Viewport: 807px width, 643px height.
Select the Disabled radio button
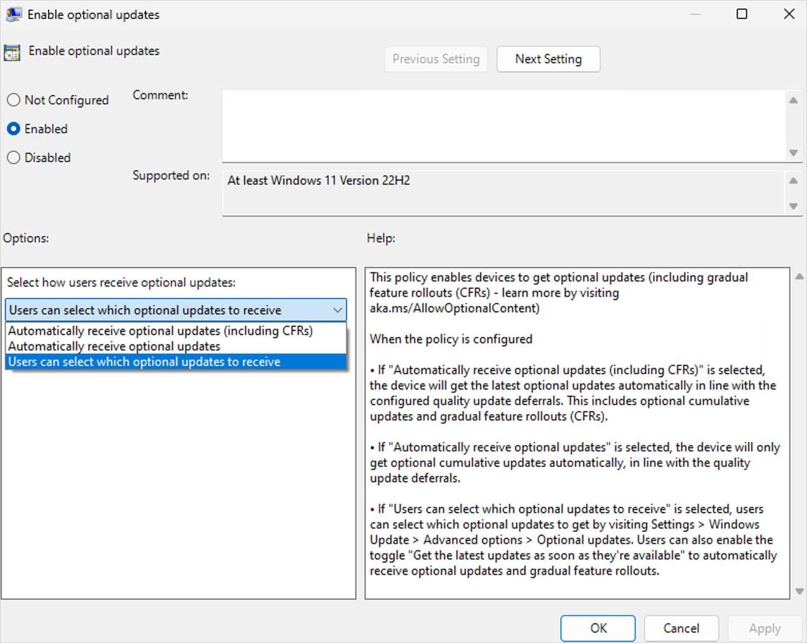click(14, 158)
